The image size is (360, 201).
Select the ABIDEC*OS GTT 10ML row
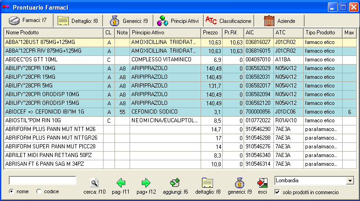tap(54, 60)
